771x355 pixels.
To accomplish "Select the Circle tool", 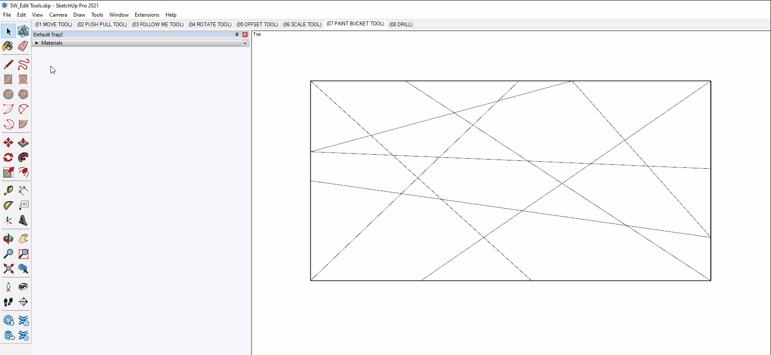I will point(8,94).
